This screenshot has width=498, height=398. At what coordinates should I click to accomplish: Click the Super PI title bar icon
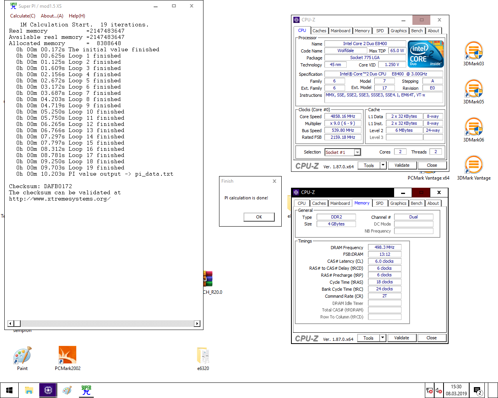pyautogui.click(x=14, y=6)
